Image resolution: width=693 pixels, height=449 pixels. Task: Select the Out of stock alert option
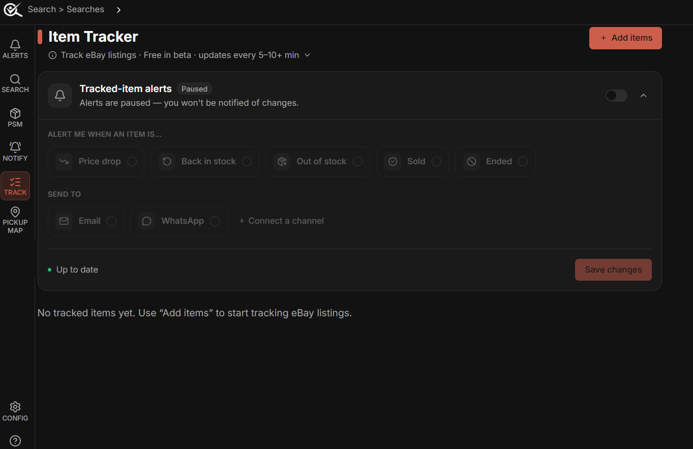point(318,162)
